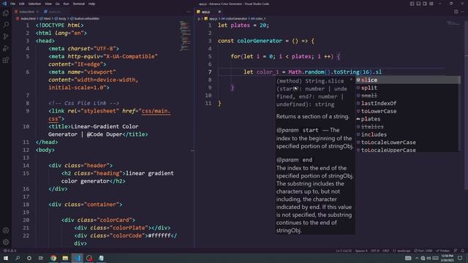Image resolution: width=468 pixels, height=263 pixels.
Task: Choose toLocaleLowerCase suggestion
Action: (x=407, y=142)
